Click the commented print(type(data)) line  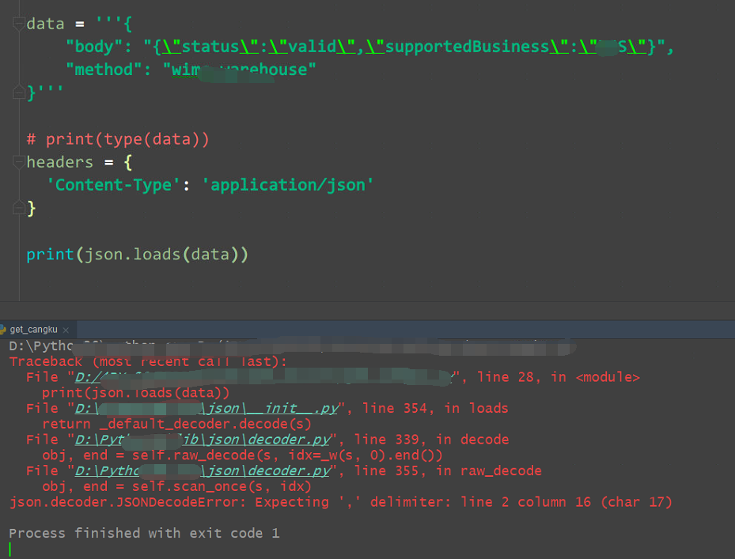click(119, 138)
